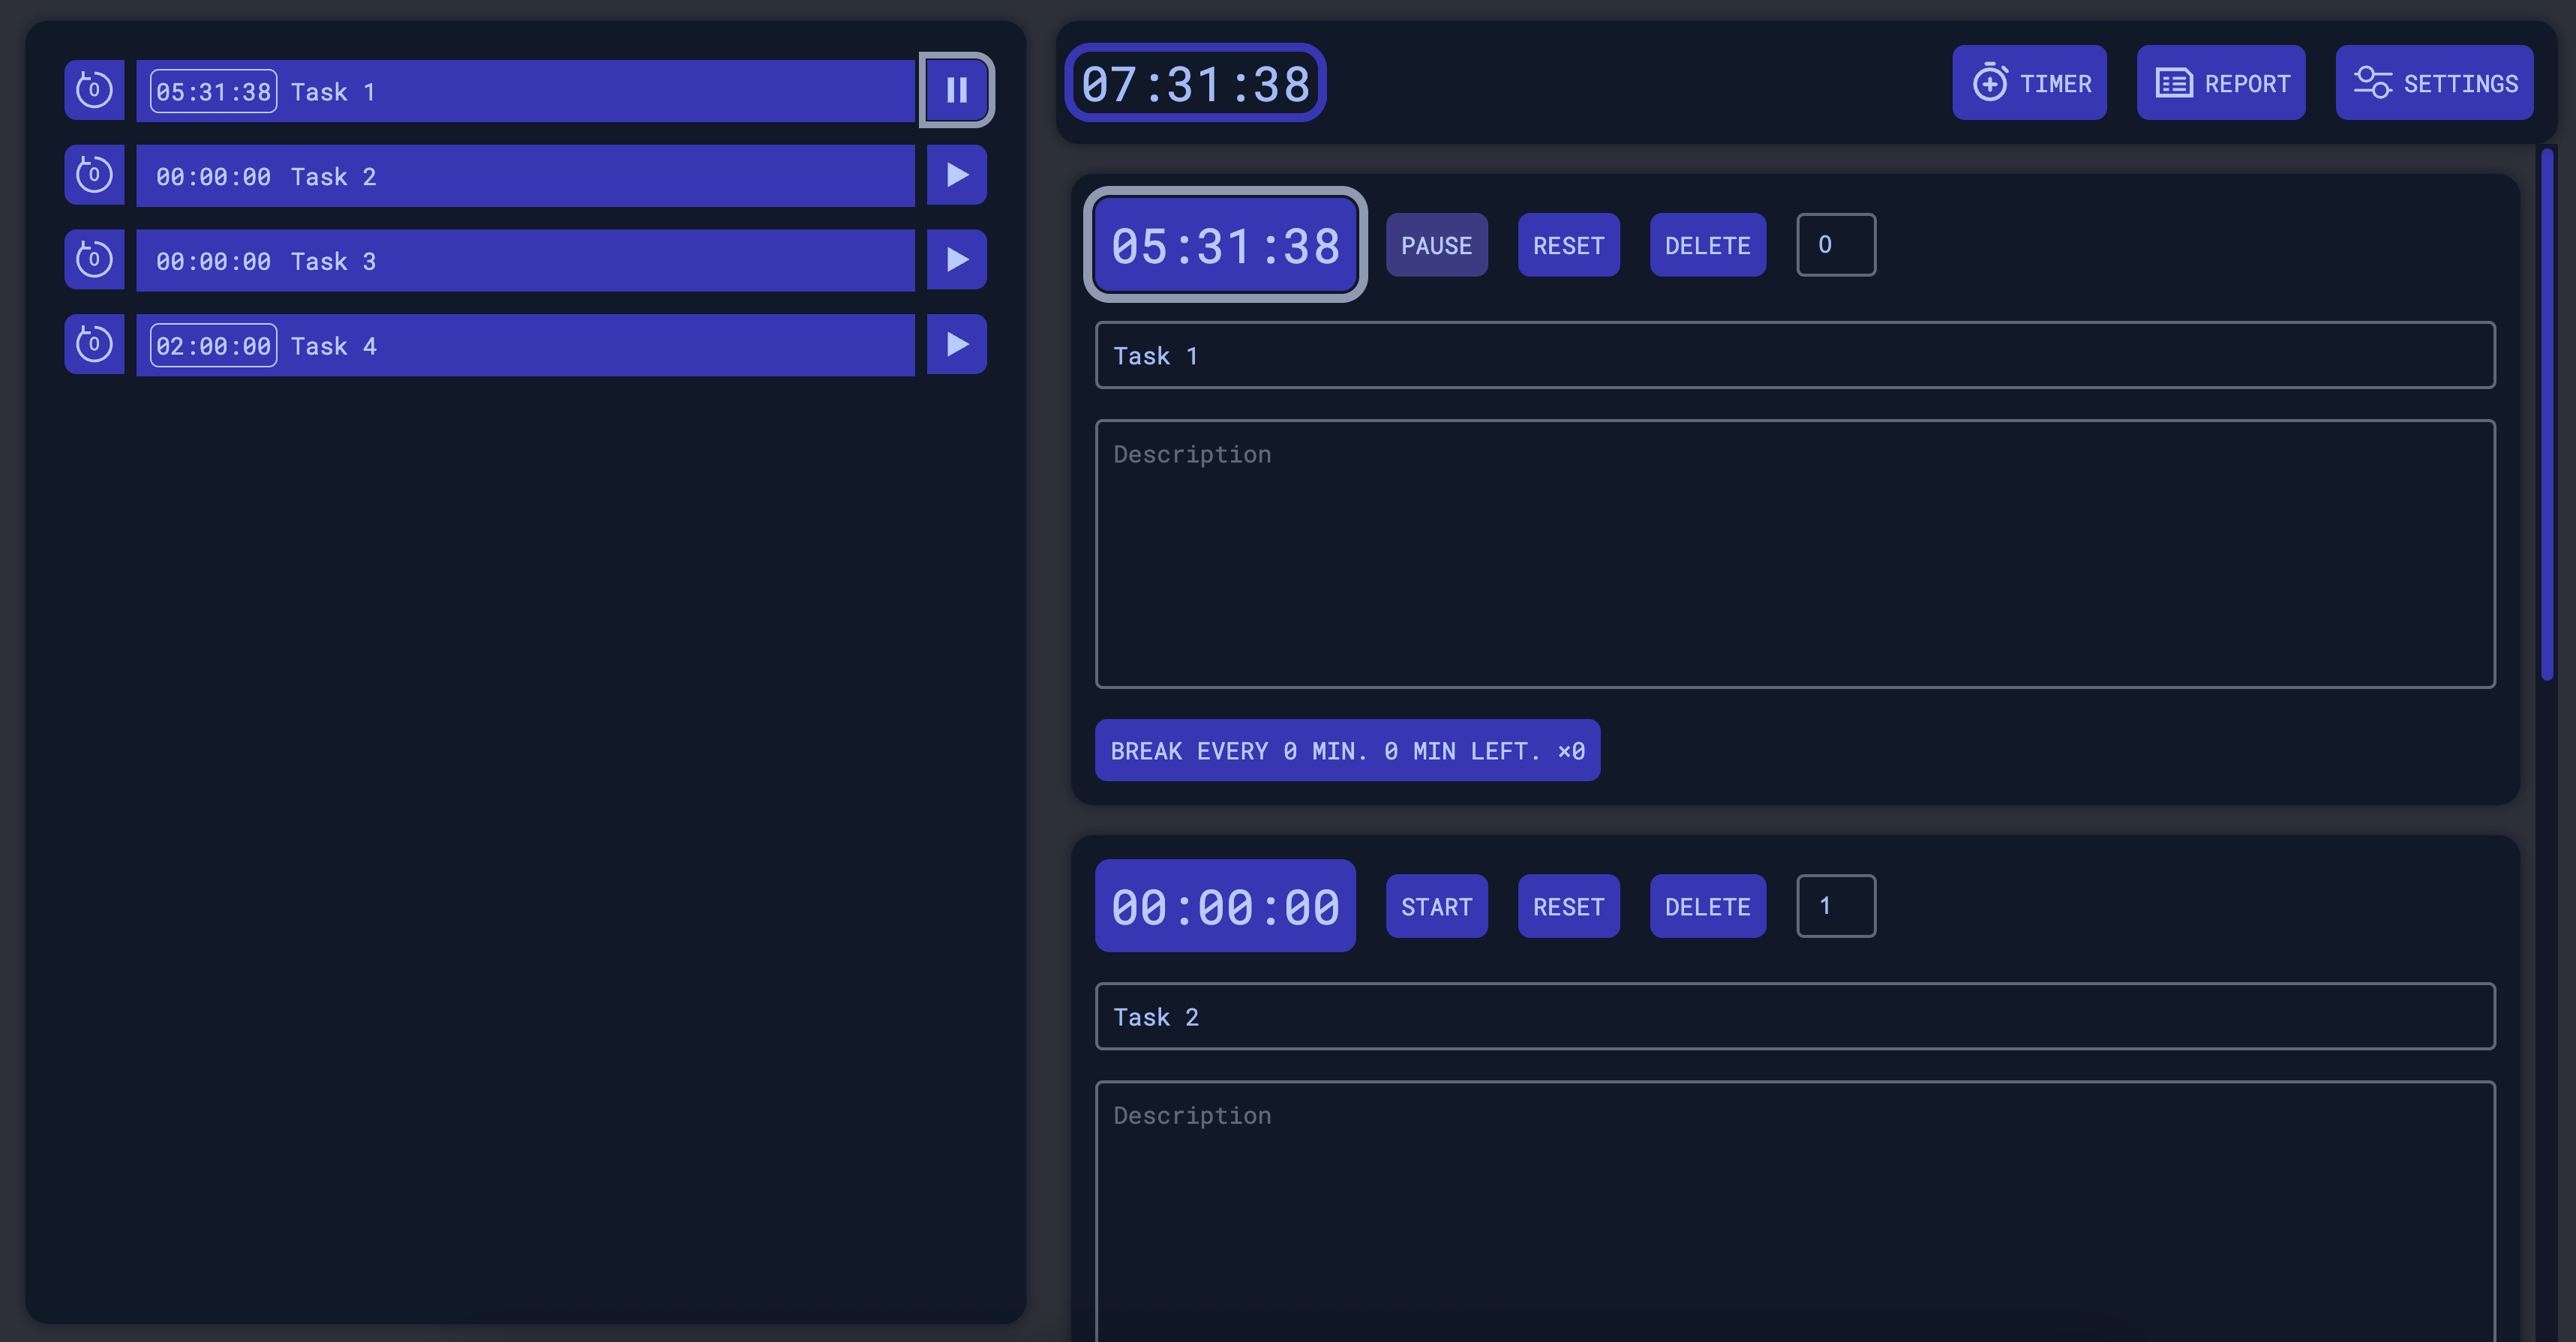Click the Task 1 description text area
The height and width of the screenshot is (1342, 2576).
click(1794, 555)
